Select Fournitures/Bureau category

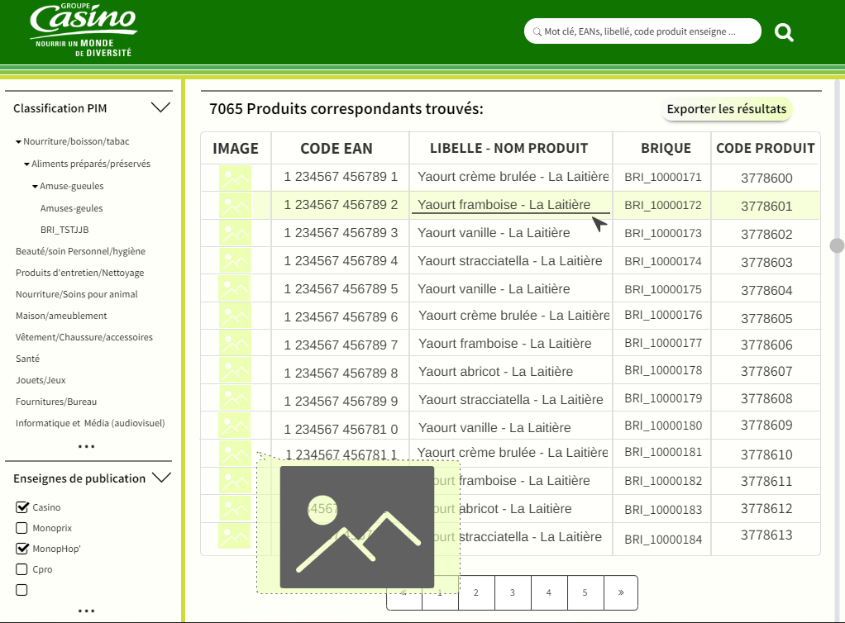tap(56, 402)
